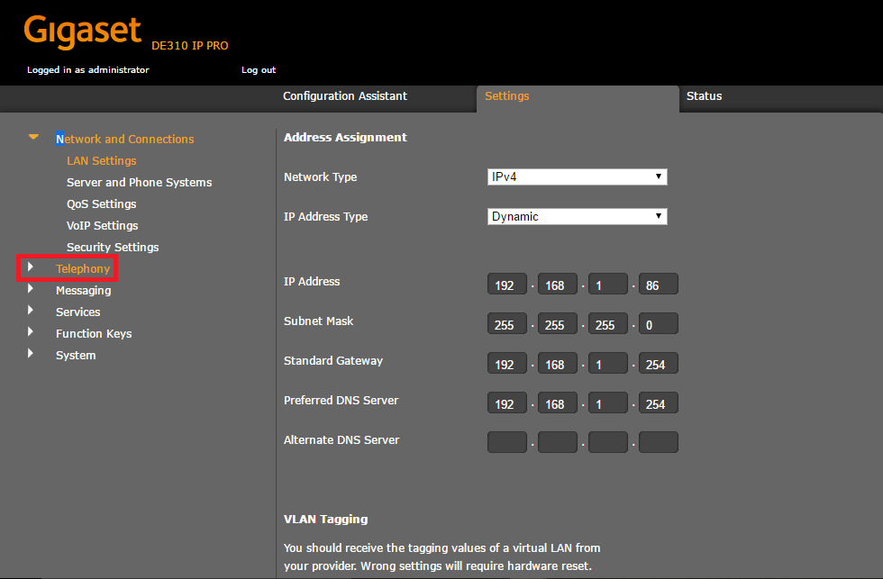Open Security Settings
The image size is (883, 579).
(x=112, y=247)
